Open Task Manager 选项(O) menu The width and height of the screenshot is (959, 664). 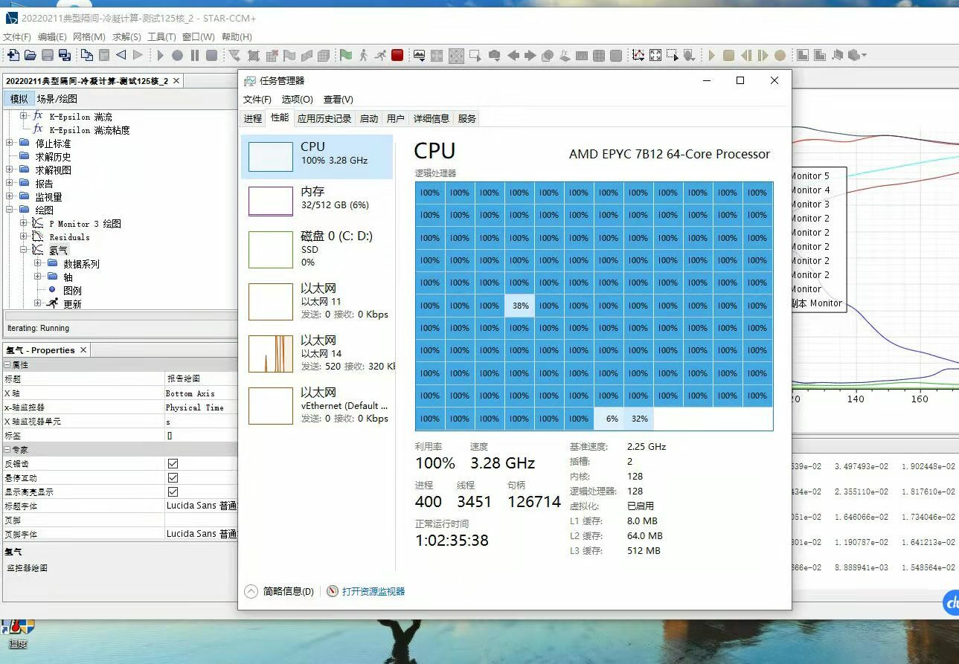(297, 99)
